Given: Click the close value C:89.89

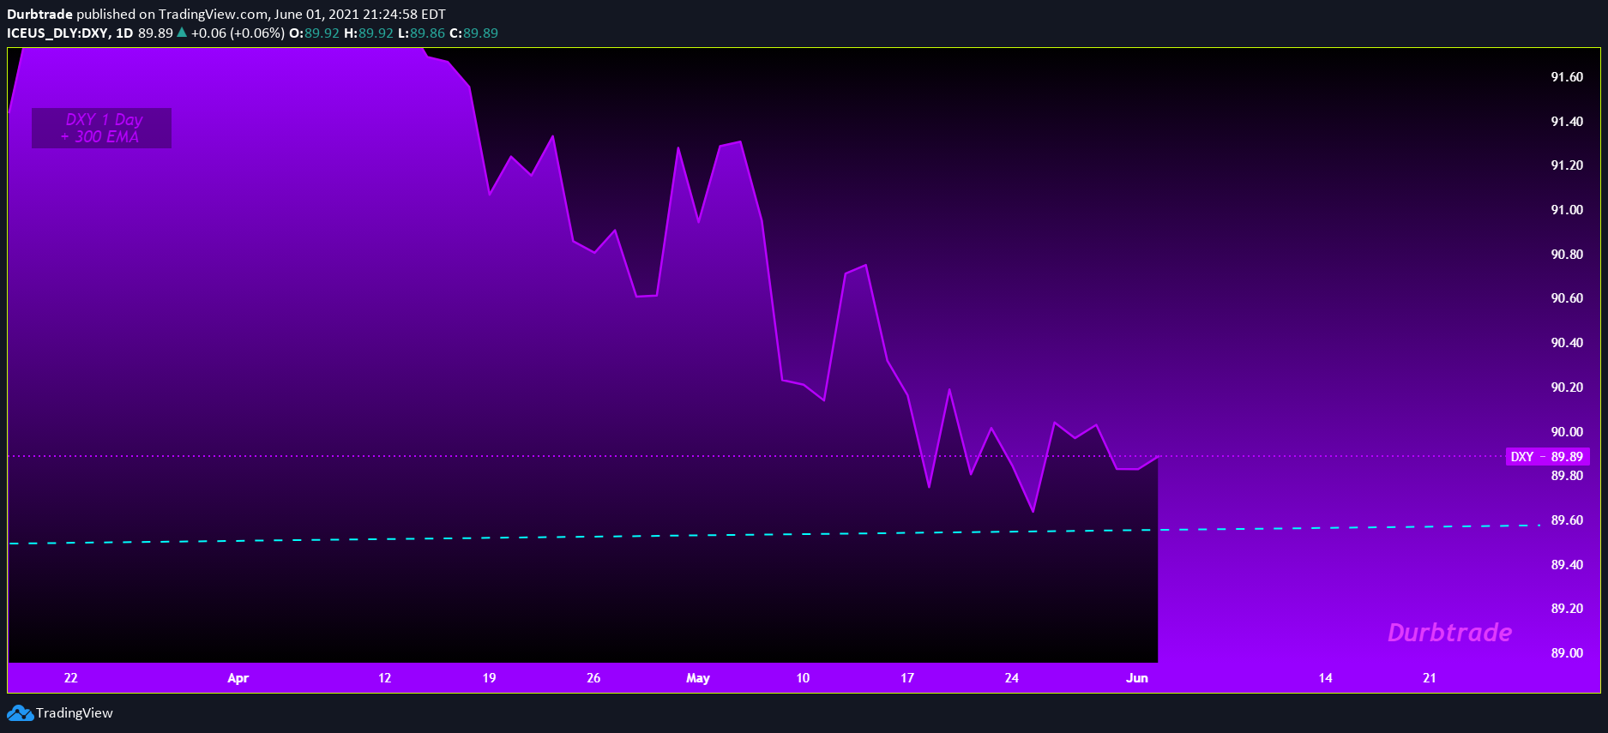Looking at the screenshot, I should (x=473, y=33).
